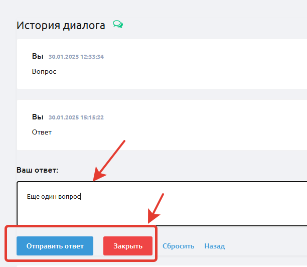
Task: Click the timestamp 30.01.2025 15:15:22
Action: [x=76, y=117]
